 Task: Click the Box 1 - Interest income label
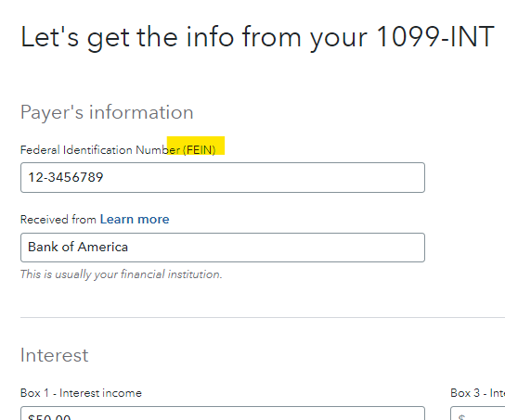tap(81, 393)
